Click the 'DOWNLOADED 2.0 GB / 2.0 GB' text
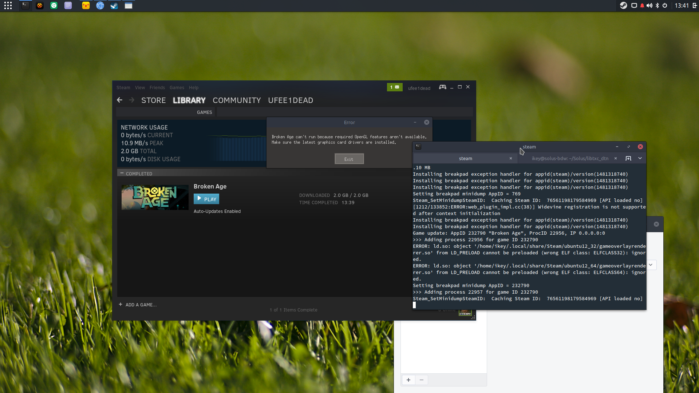Image resolution: width=699 pixels, height=393 pixels. [x=334, y=195]
